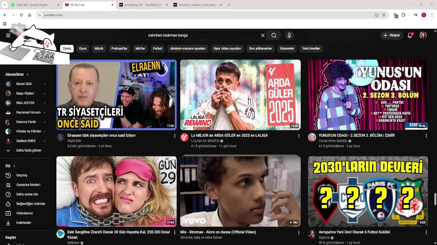Open more options for Yunus'un Odası video

426,136
